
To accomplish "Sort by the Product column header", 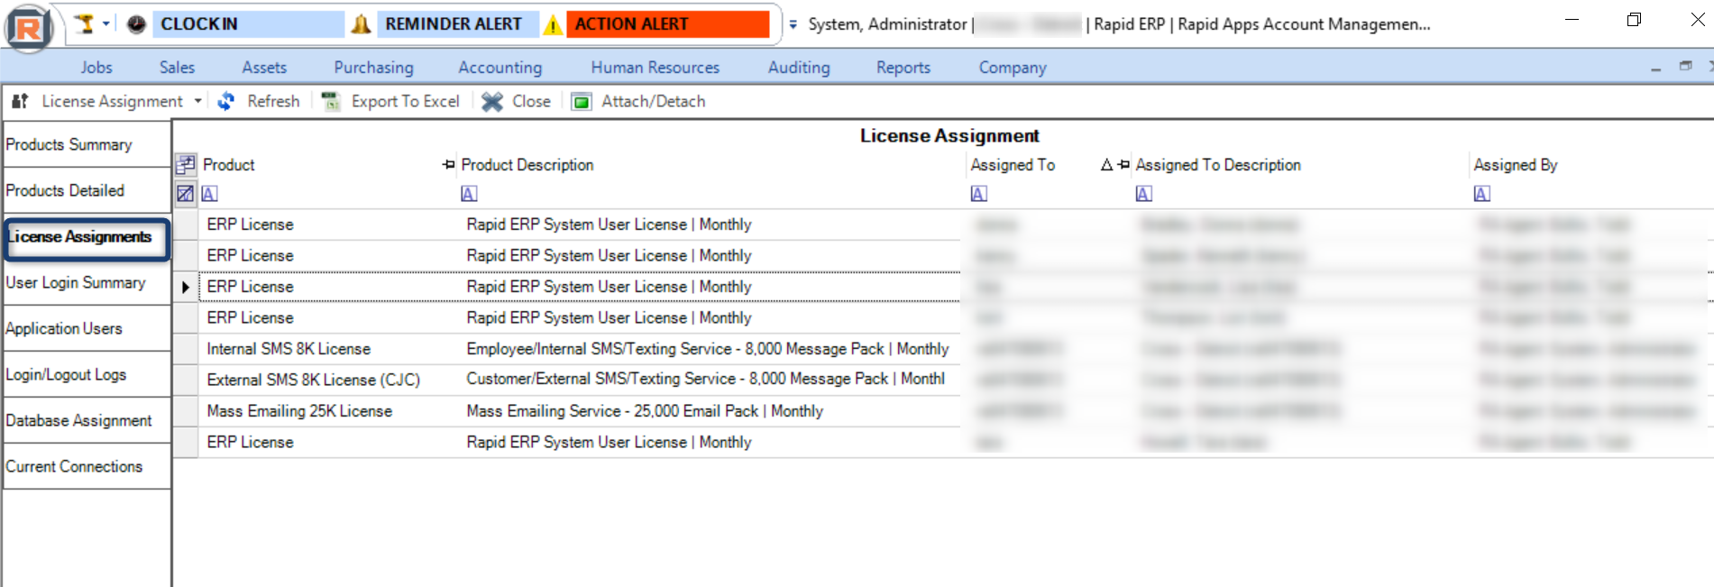I will [229, 165].
